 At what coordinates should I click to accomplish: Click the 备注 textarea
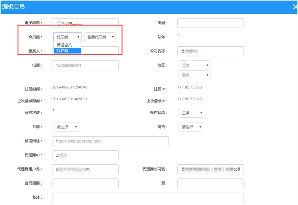click(148, 198)
